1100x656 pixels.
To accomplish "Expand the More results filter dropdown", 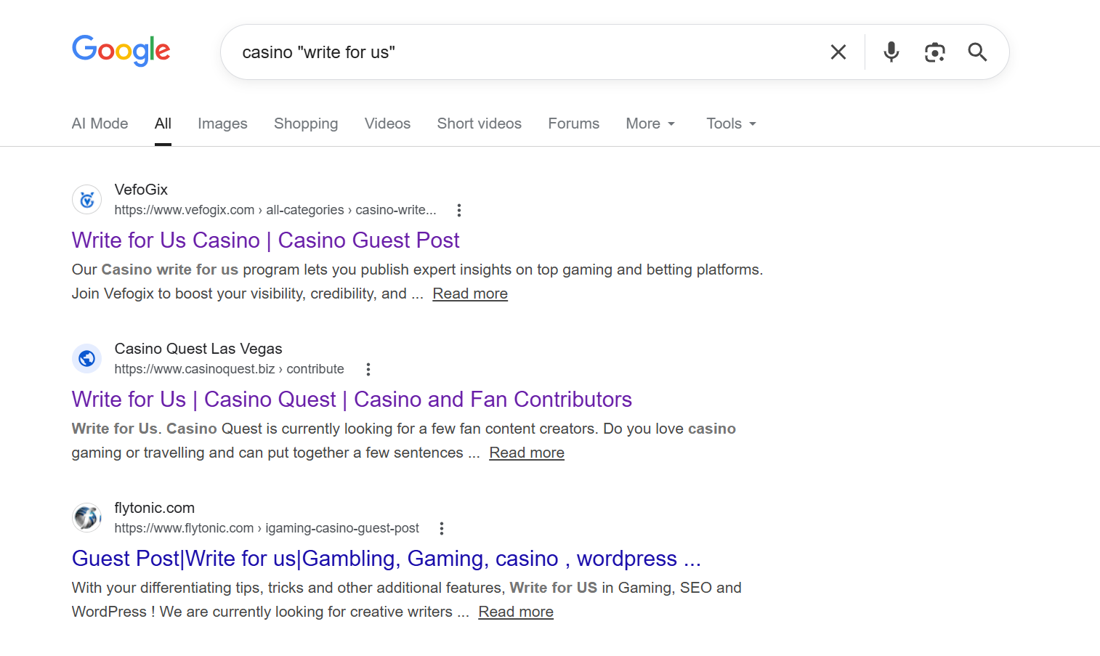I will (650, 123).
